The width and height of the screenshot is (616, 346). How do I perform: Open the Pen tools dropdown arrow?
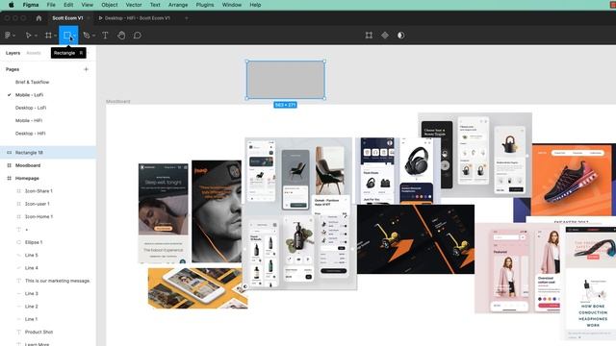pos(93,36)
